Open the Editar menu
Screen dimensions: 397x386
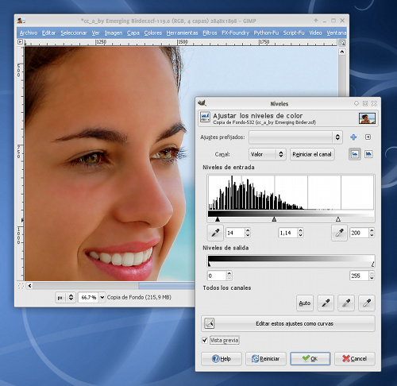(48, 33)
